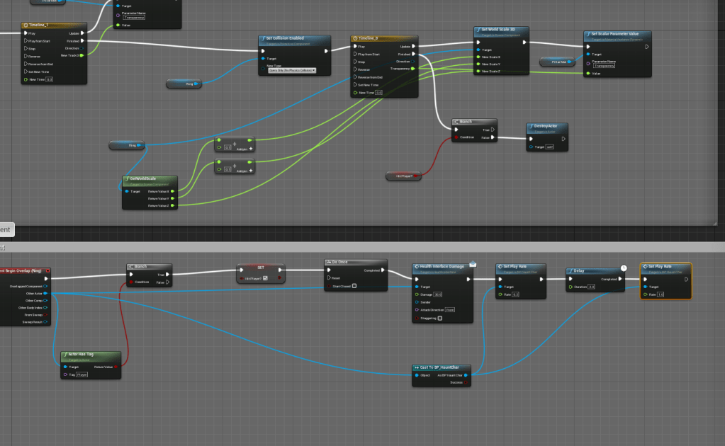Click the clock icon on Delay node
This screenshot has height=446, width=725.
pos(623,268)
